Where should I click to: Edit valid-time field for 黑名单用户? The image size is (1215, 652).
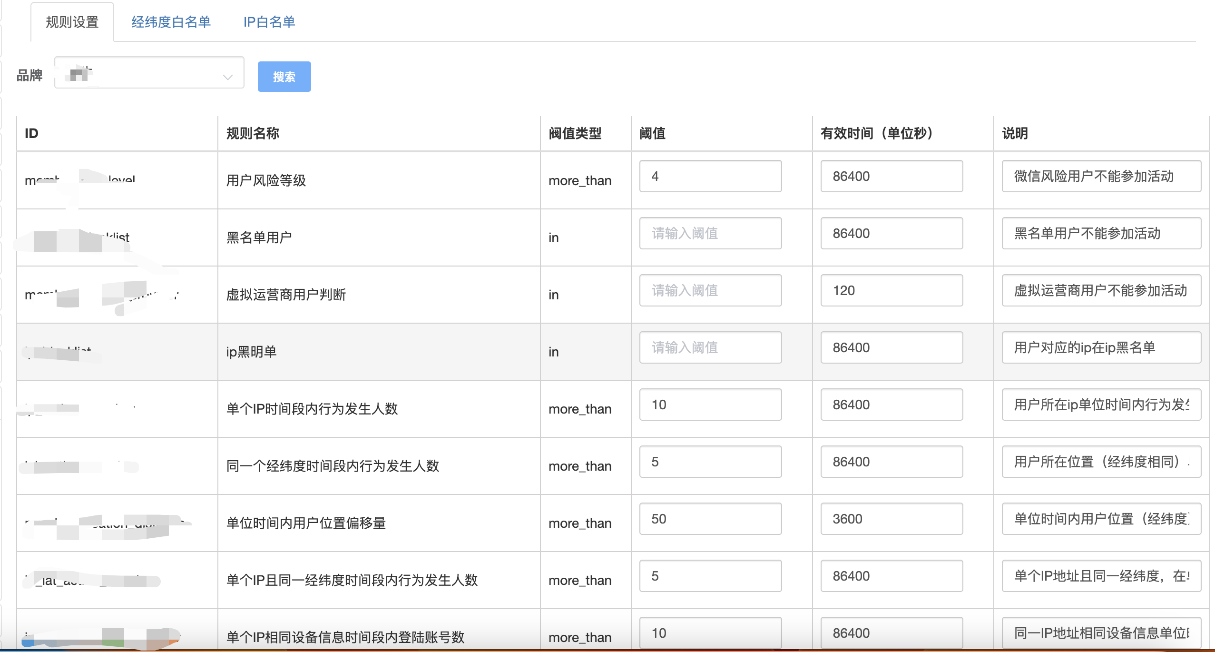pos(892,233)
